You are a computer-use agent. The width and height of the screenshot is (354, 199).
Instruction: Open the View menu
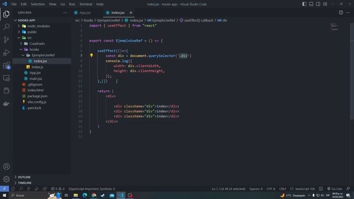pyautogui.click(x=53, y=4)
